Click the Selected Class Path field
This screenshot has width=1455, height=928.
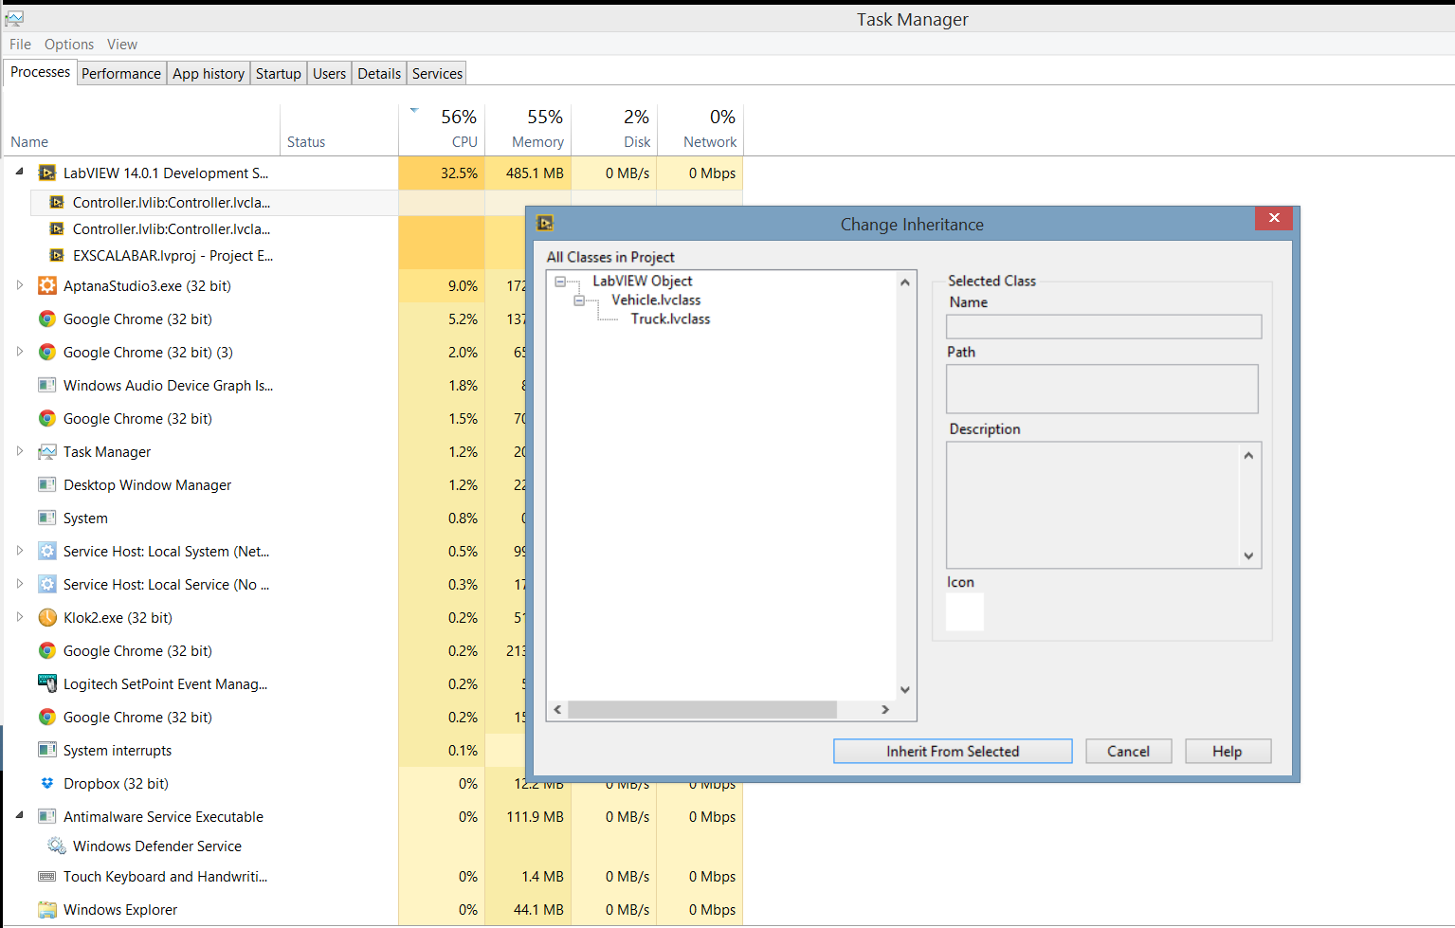pos(1102,389)
